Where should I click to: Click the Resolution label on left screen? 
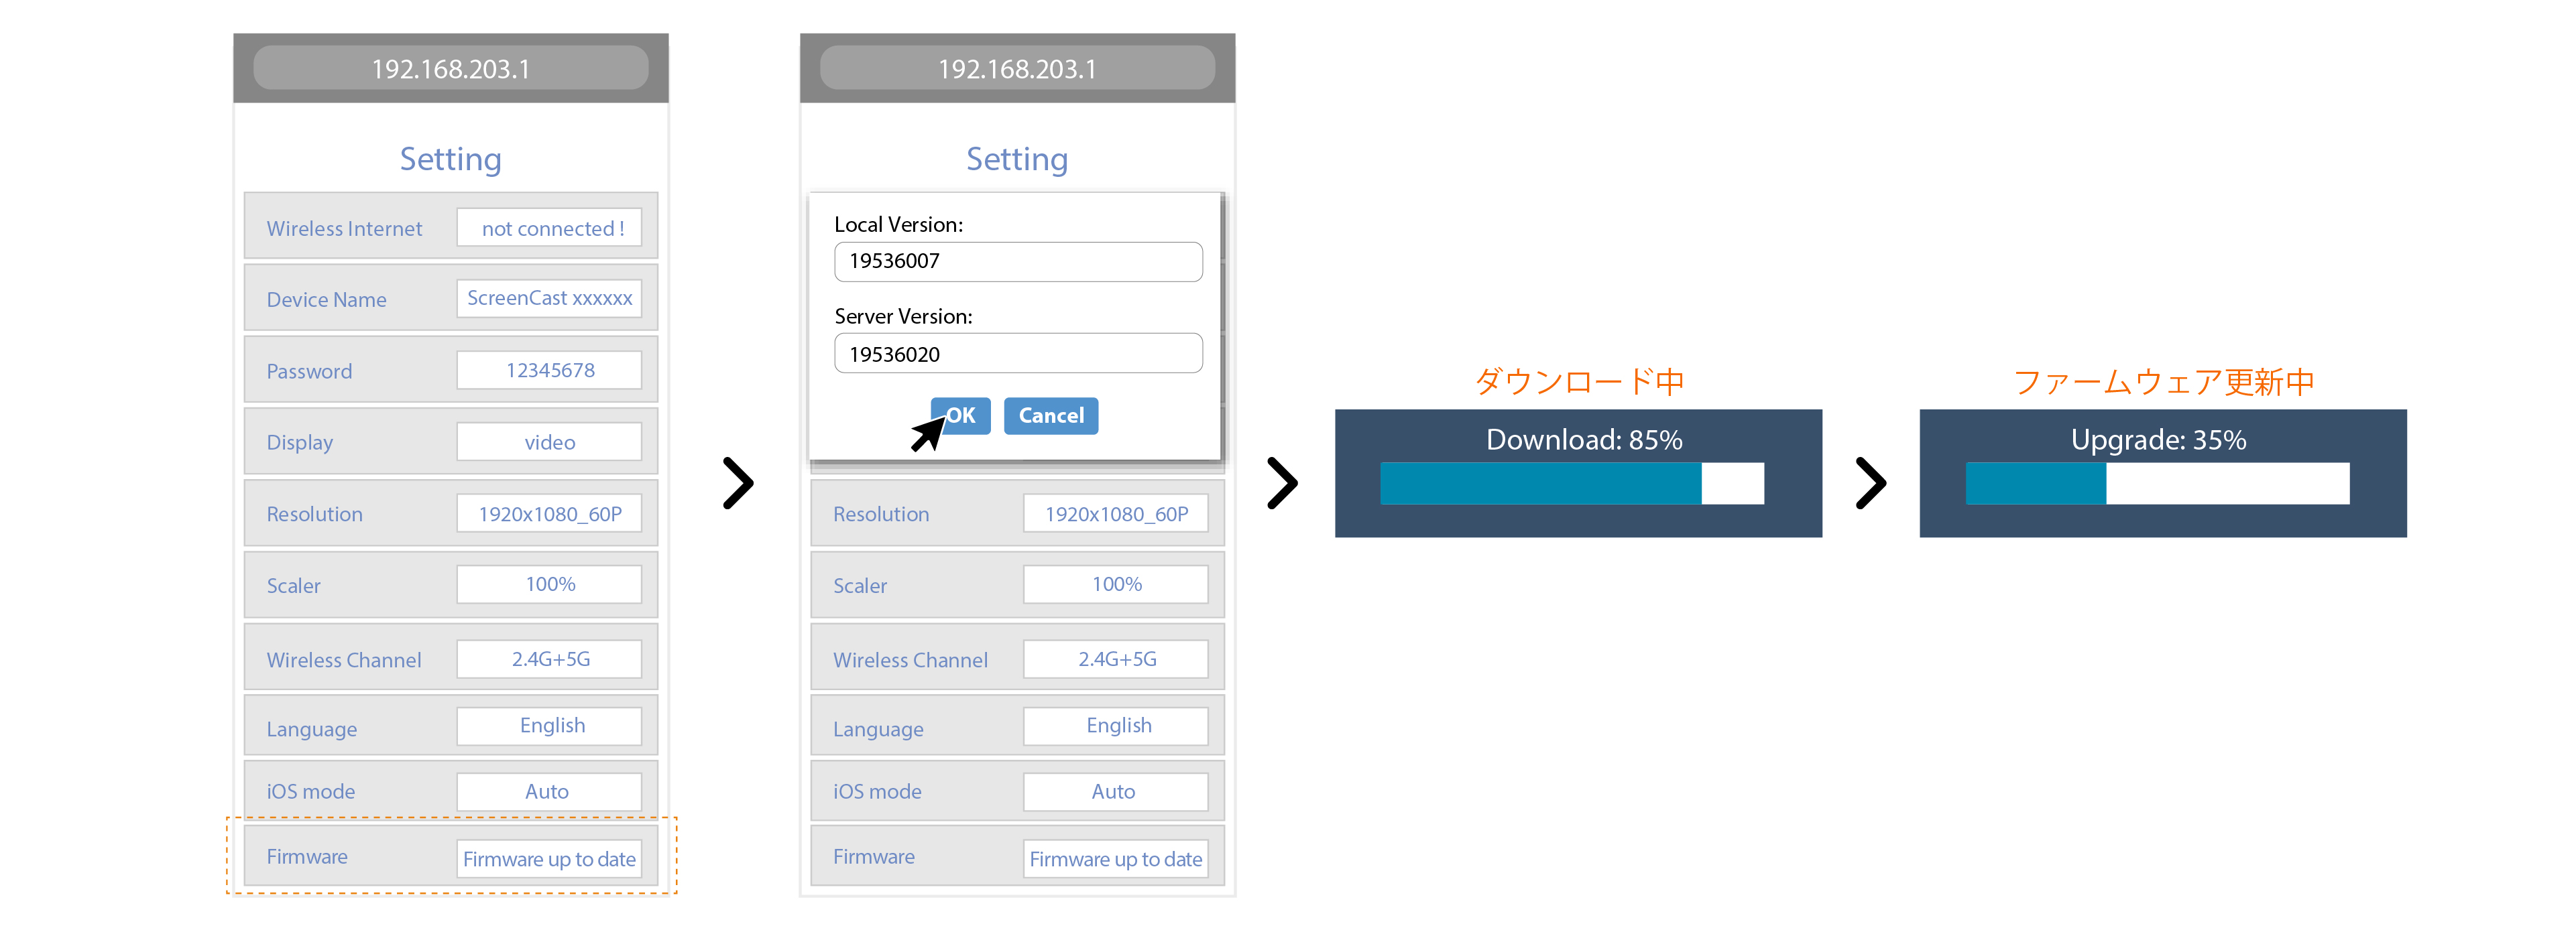pos(315,515)
